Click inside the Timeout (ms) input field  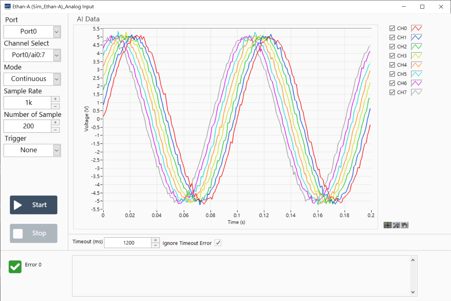click(x=128, y=242)
